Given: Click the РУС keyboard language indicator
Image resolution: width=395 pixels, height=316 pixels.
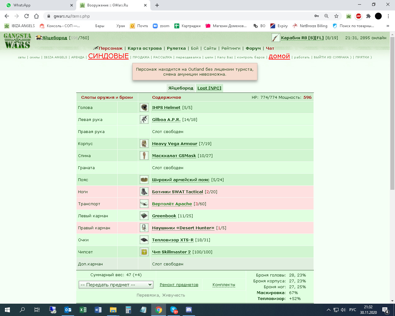Looking at the screenshot, I should 353,310.
